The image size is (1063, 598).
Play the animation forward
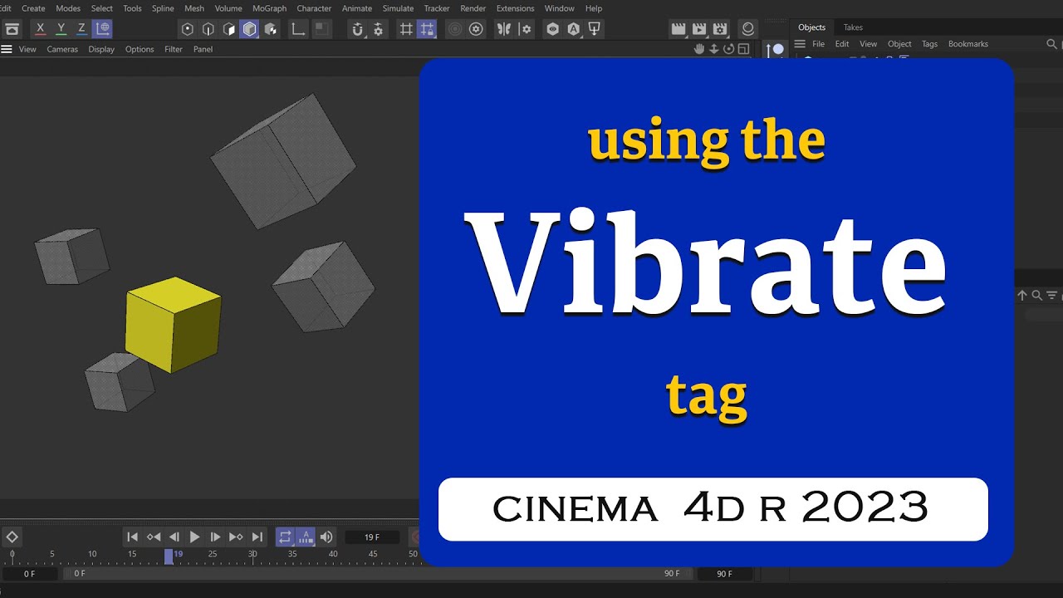tap(195, 537)
